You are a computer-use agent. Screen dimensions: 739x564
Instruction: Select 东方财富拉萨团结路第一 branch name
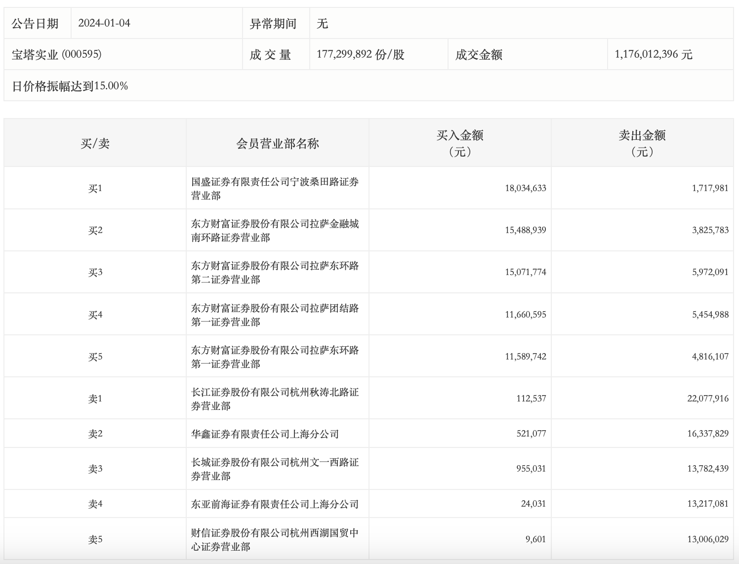pos(275,315)
